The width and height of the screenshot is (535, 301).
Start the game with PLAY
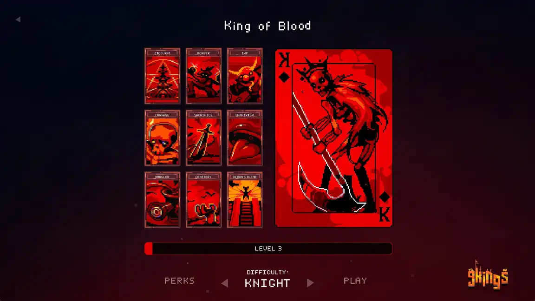tap(355, 281)
